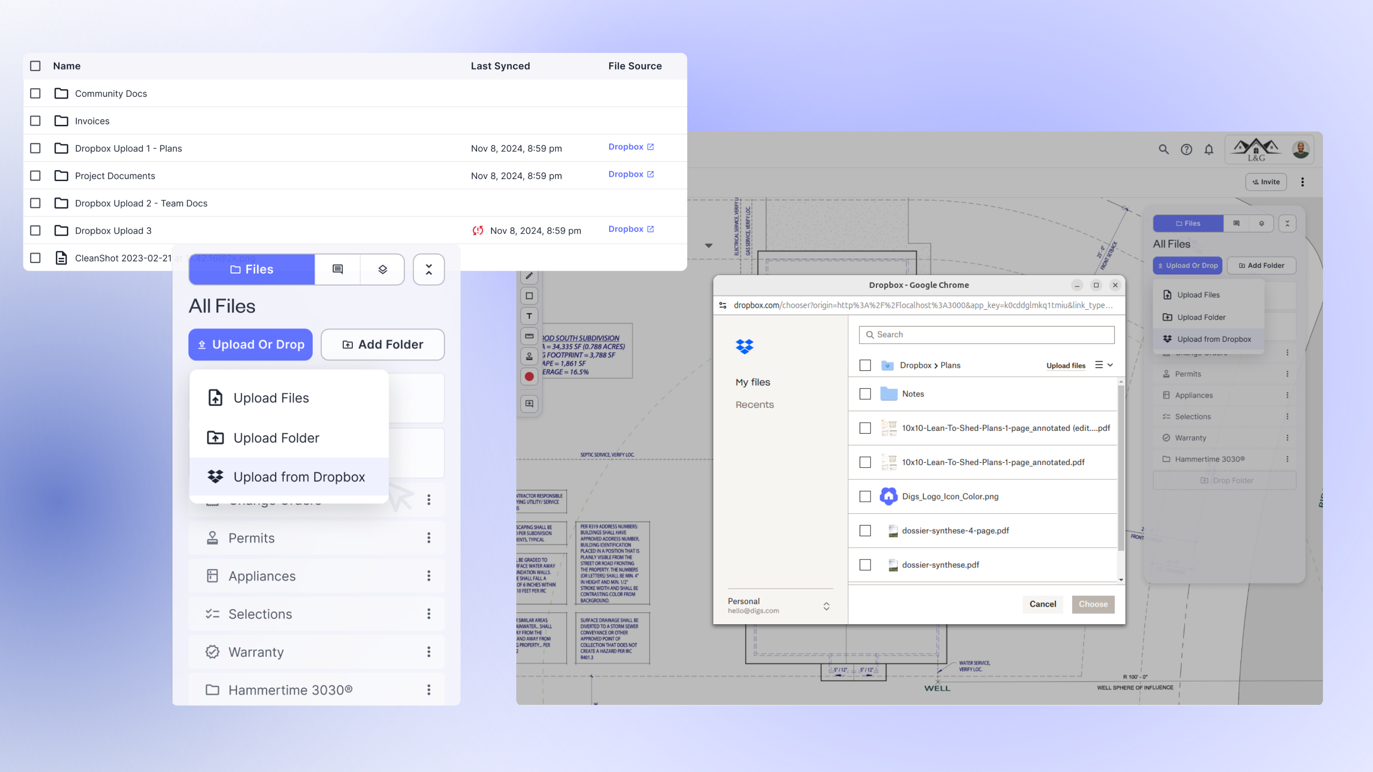Select the text tool in toolbar

tap(529, 316)
